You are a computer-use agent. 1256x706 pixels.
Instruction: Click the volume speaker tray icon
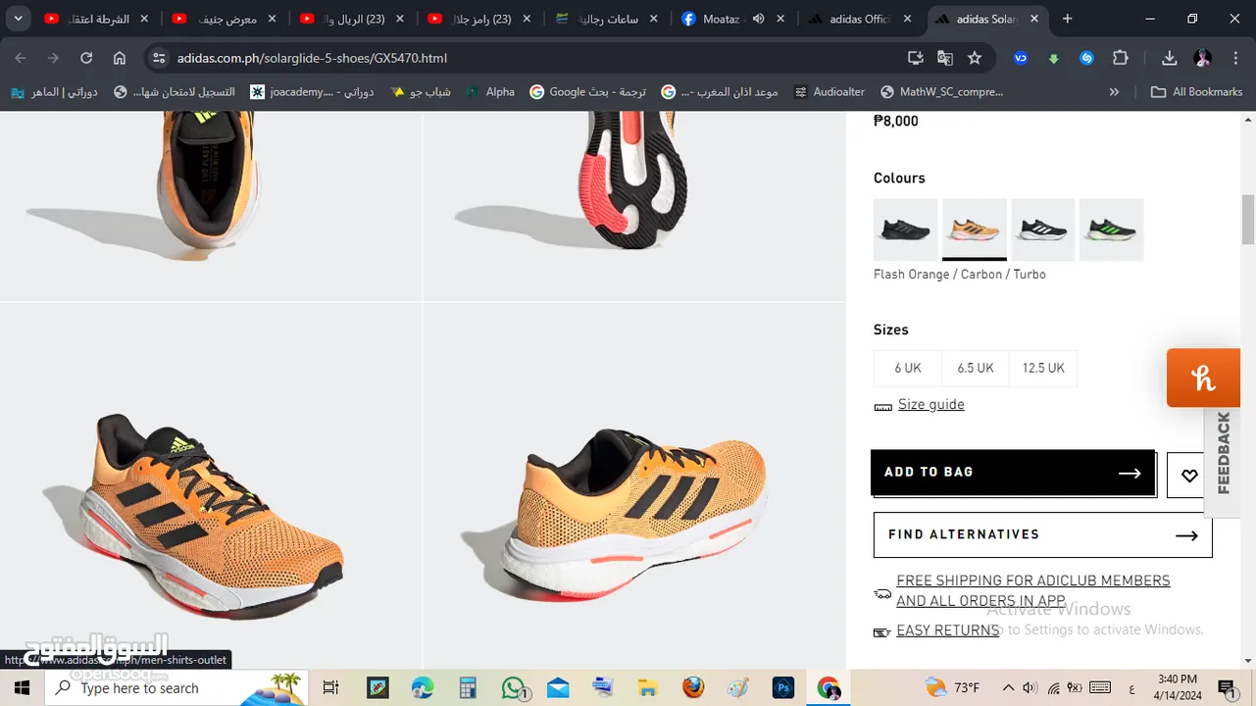1030,687
